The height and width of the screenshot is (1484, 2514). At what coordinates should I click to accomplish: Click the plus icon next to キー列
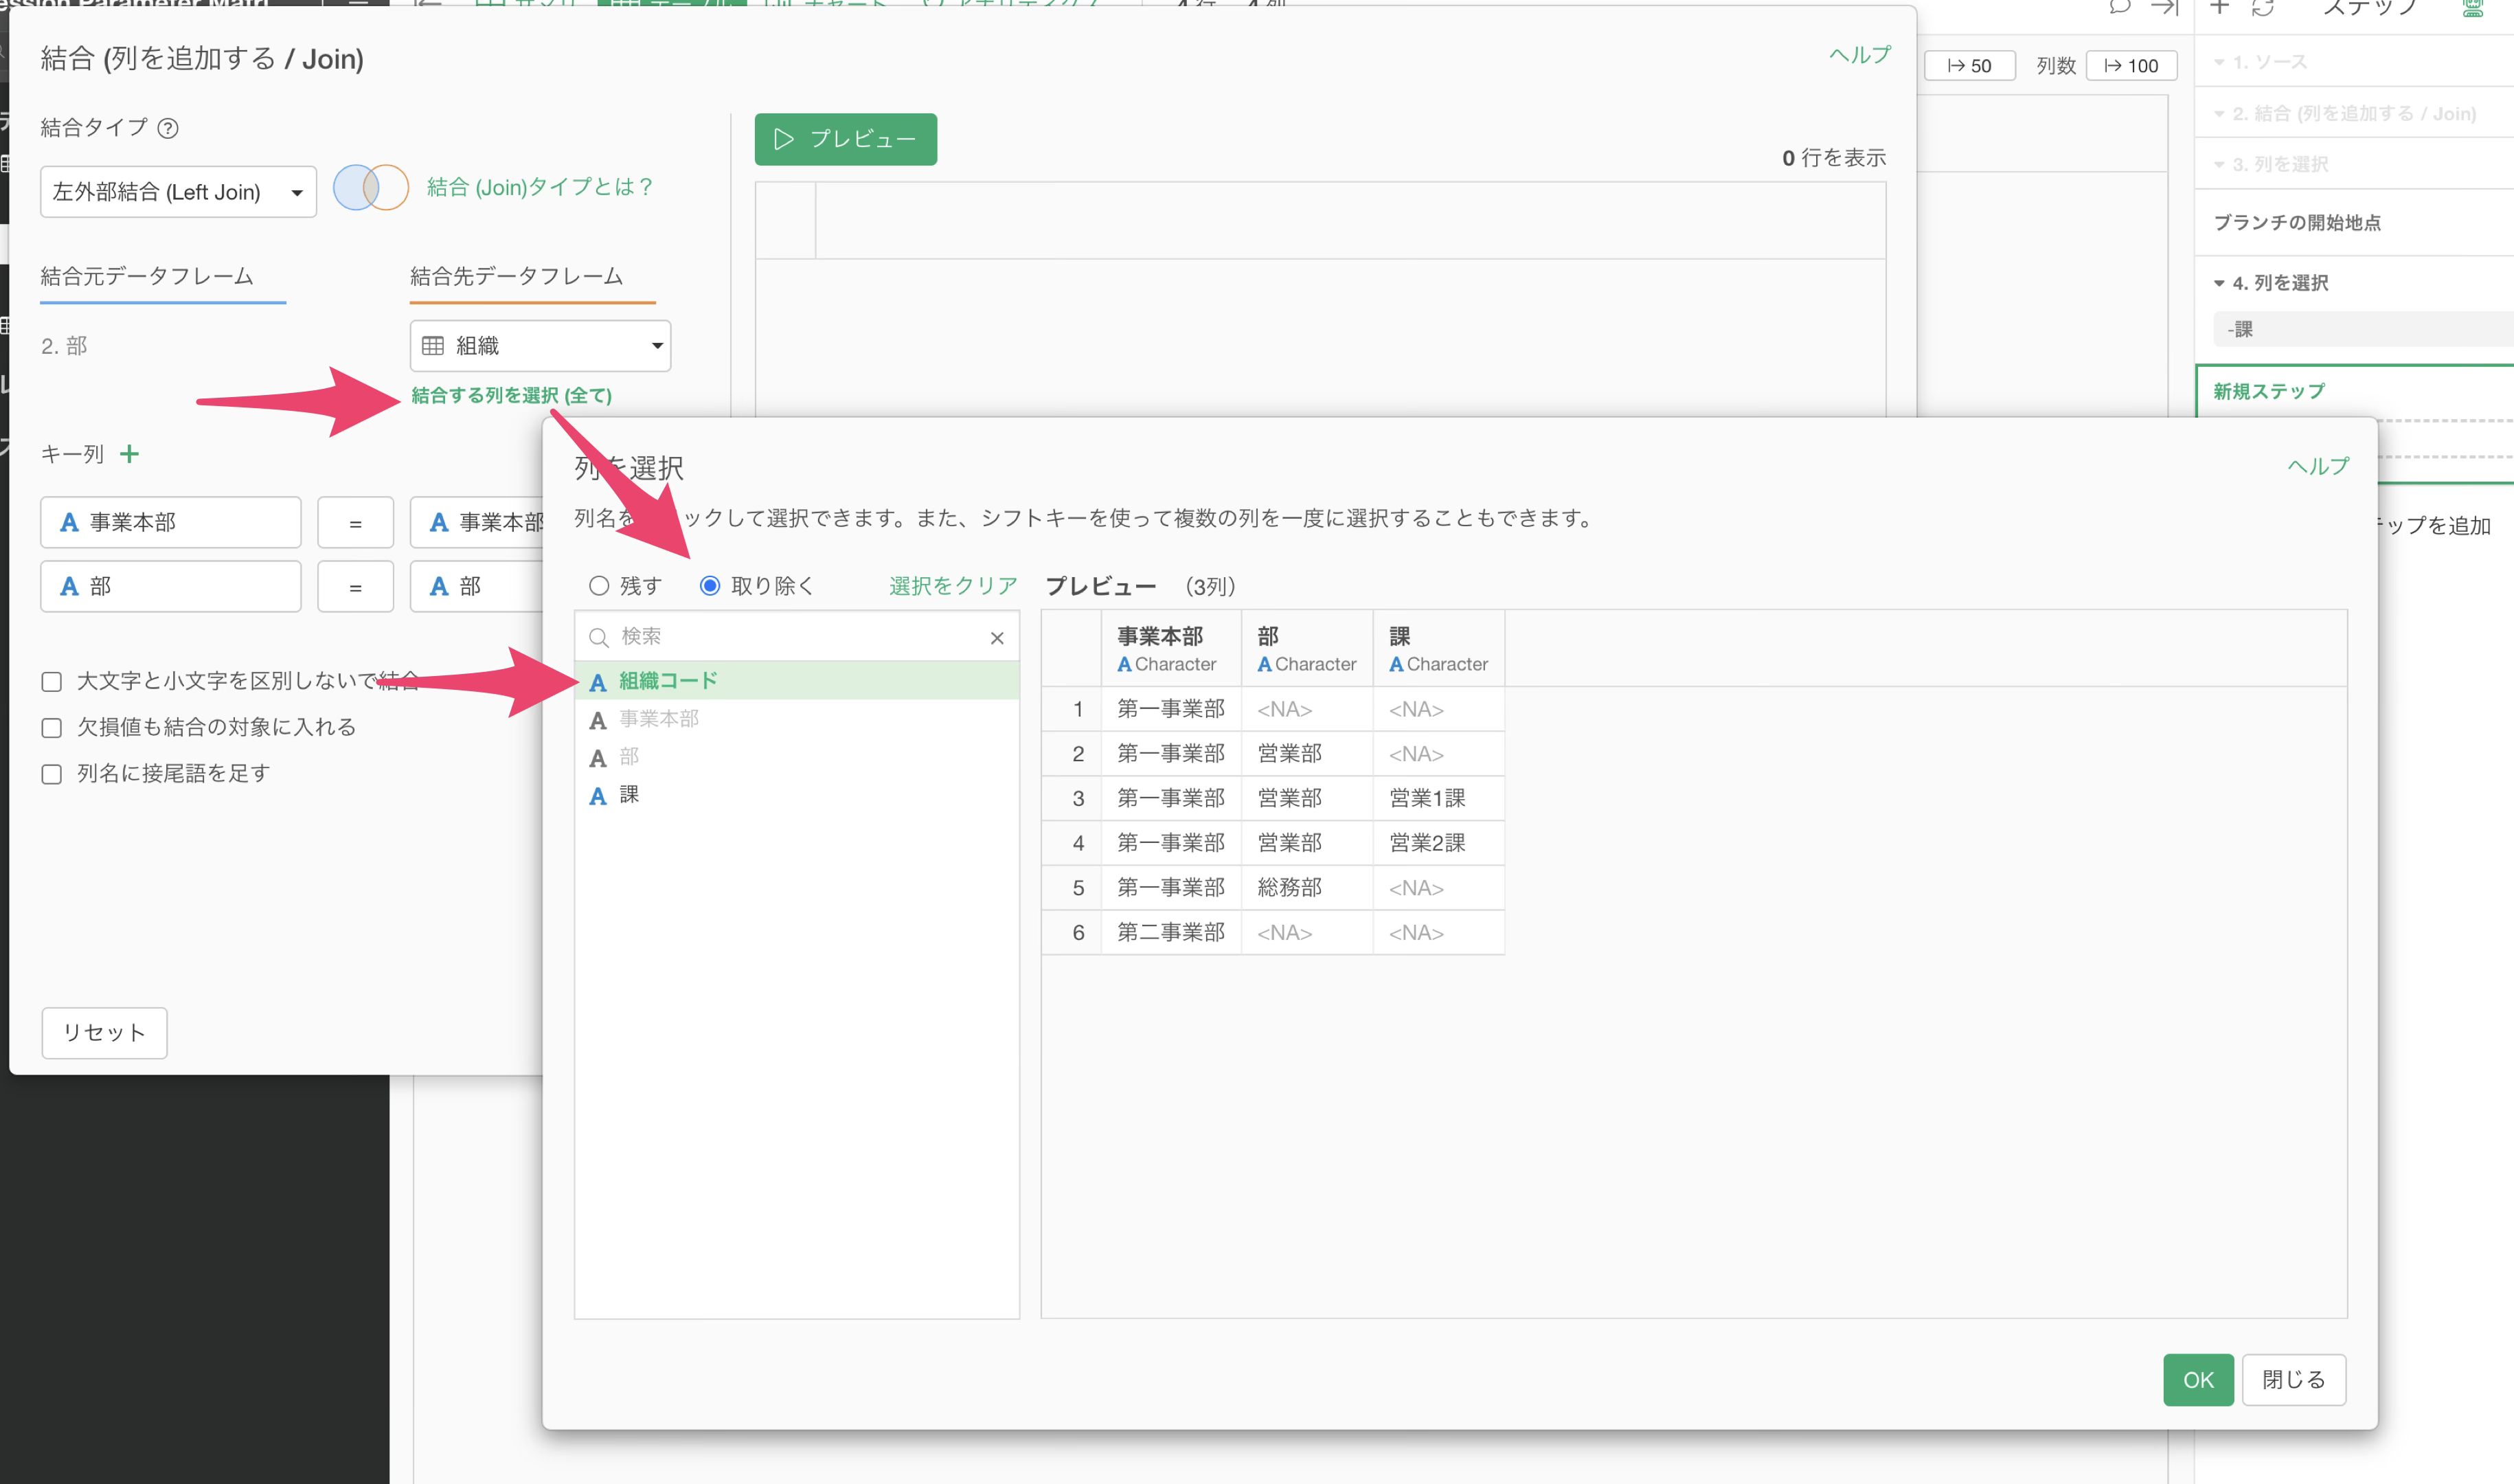129,454
